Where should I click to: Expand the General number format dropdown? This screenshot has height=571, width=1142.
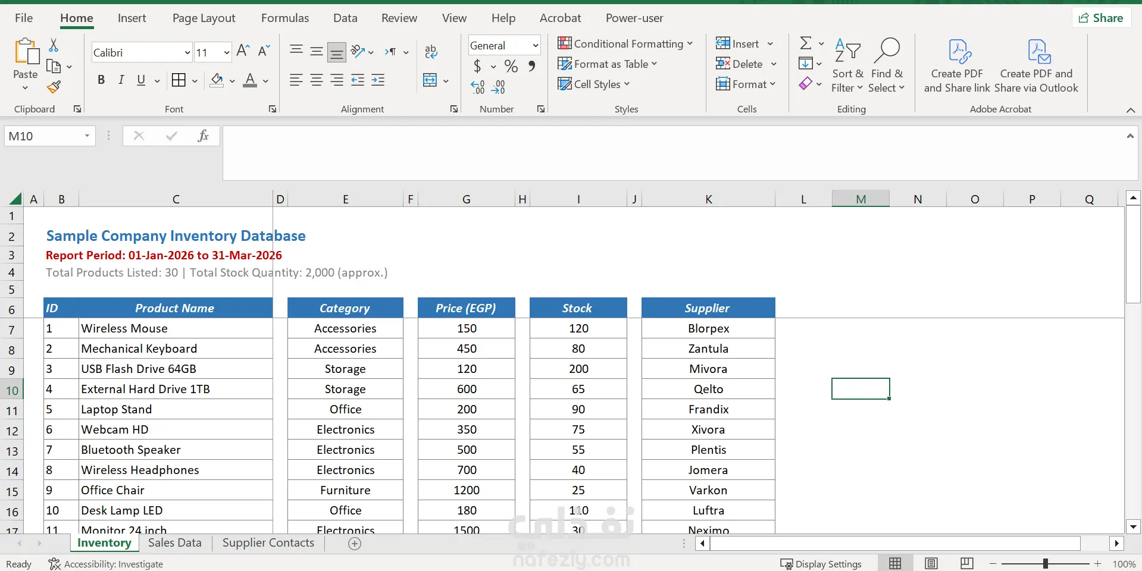tap(535, 46)
